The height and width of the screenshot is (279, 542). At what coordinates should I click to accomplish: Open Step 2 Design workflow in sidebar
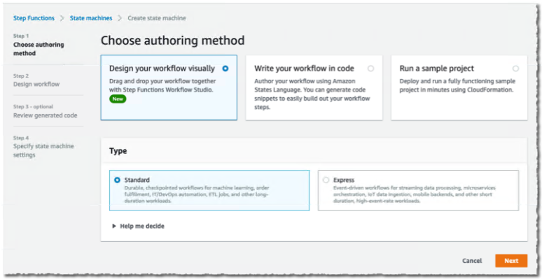[x=36, y=80]
